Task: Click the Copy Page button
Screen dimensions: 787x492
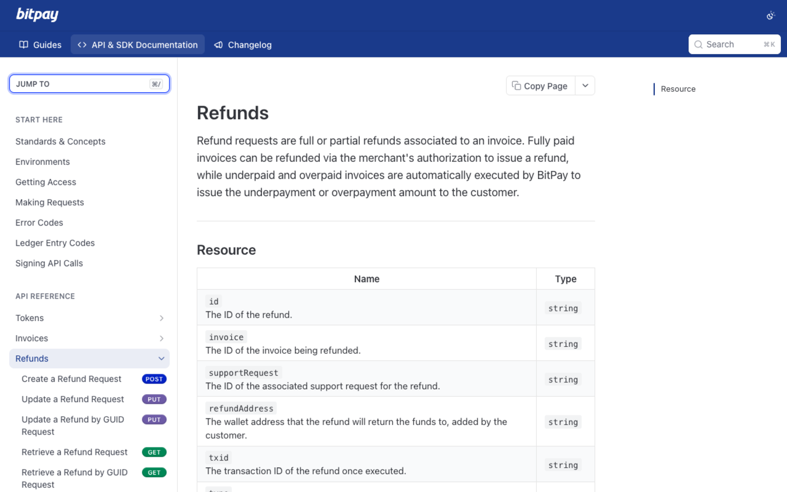Action: click(x=540, y=86)
